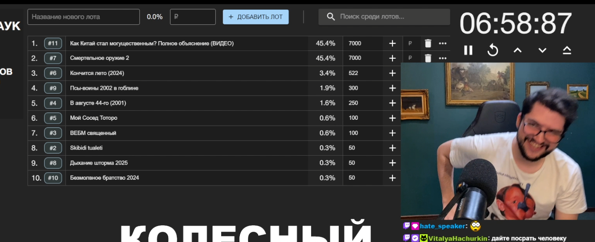The height and width of the screenshot is (242, 595).
Task: Click lot name Мой Сосед Тоторо
Action: click(x=94, y=118)
